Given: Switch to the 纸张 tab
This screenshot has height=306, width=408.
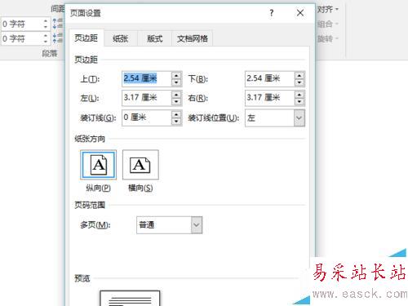Looking at the screenshot, I should [x=121, y=38].
